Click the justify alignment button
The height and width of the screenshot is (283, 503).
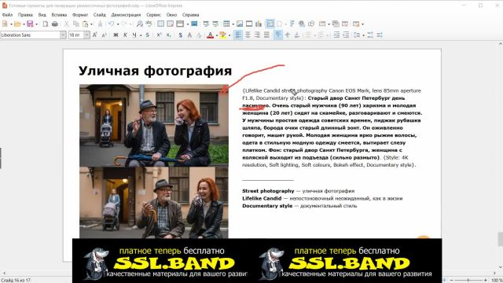[266, 35]
